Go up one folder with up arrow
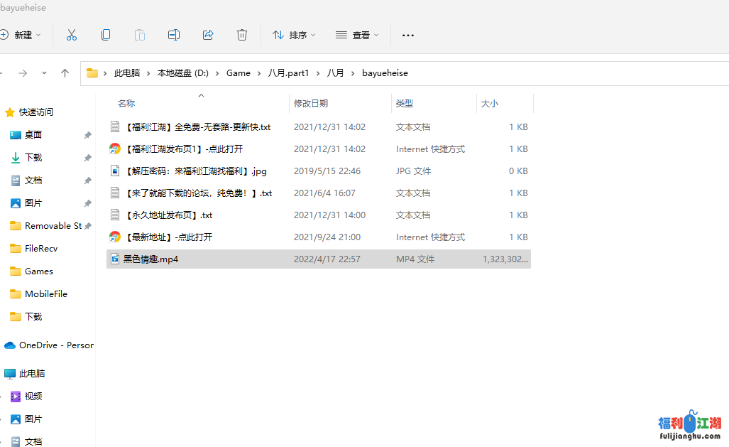 pyautogui.click(x=65, y=73)
